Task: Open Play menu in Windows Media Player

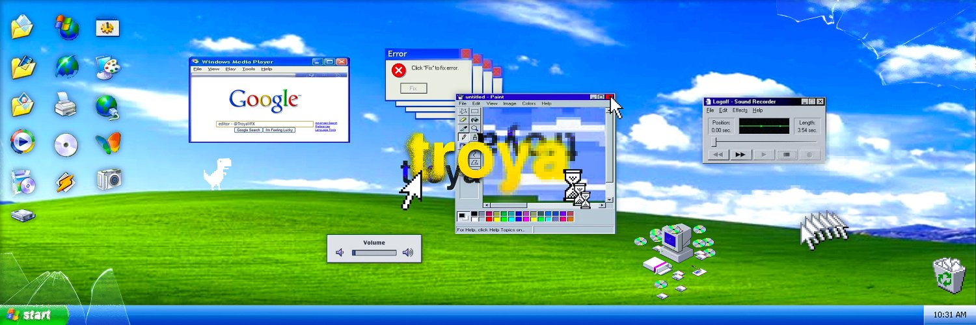Action: pyautogui.click(x=230, y=69)
